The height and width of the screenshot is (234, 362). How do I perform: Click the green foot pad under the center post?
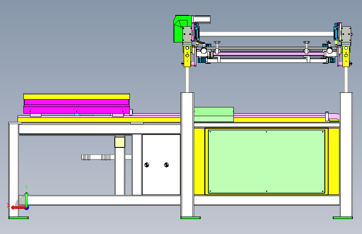coord(190,218)
